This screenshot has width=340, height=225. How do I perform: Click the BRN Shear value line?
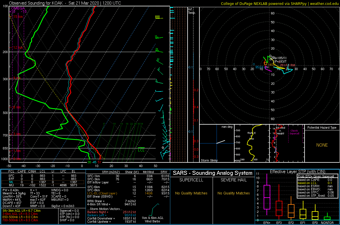point(111,201)
